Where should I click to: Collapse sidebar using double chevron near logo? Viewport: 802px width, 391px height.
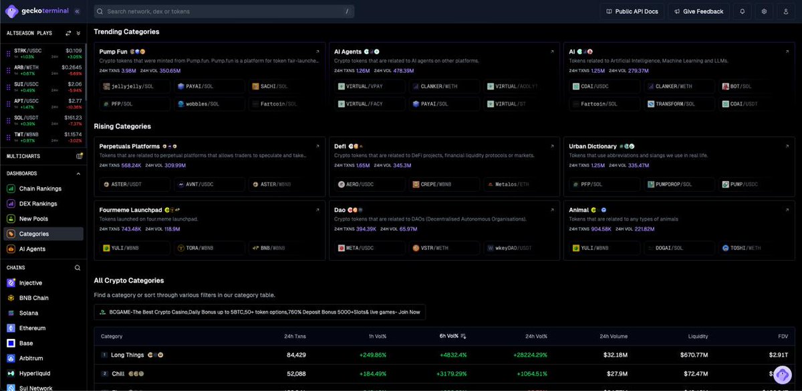(x=78, y=11)
